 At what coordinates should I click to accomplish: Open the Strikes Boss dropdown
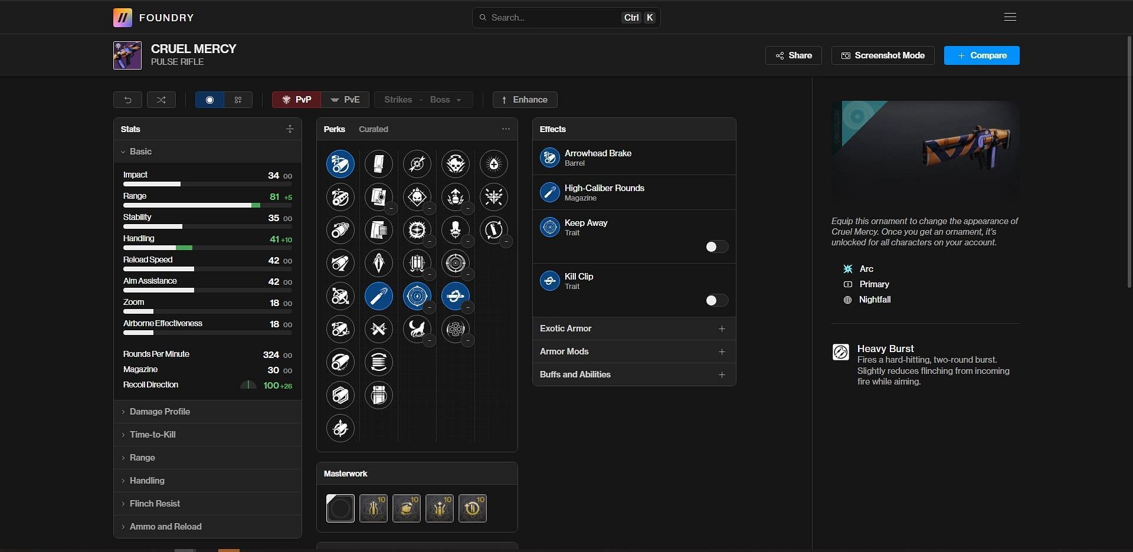(x=423, y=100)
